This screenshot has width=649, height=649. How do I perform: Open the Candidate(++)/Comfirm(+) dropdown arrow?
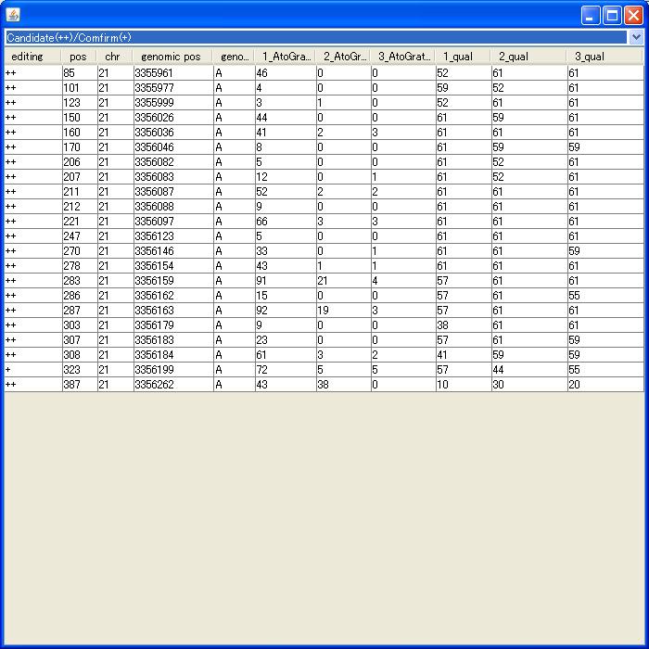coord(636,37)
